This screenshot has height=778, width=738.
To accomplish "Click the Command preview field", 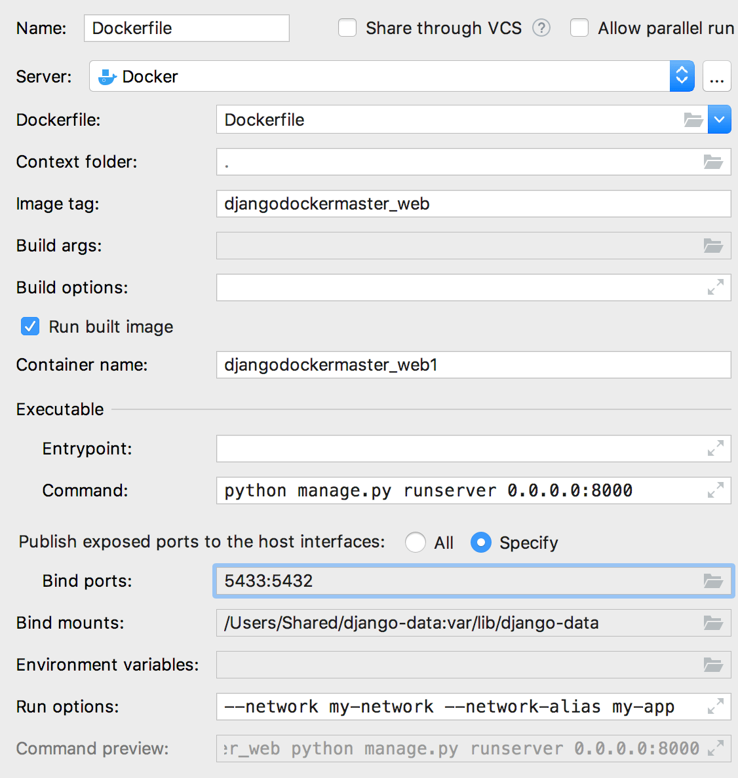I will 474,749.
